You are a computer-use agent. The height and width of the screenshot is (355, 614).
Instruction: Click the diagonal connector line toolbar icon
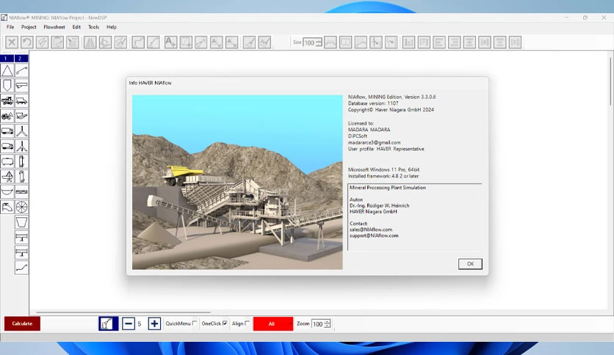point(153,42)
